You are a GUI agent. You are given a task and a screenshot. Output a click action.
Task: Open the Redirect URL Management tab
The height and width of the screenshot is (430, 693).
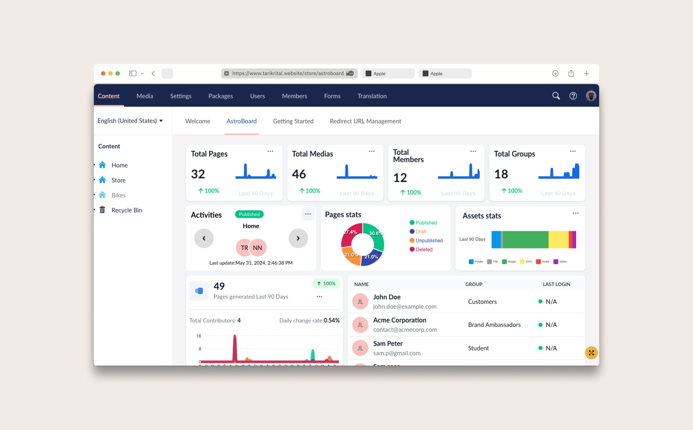(x=365, y=121)
